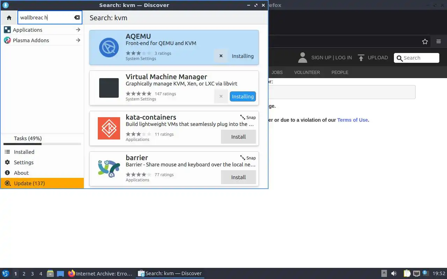Open the update notifier tray icon
This screenshot has height=279, width=447.
[425, 273]
